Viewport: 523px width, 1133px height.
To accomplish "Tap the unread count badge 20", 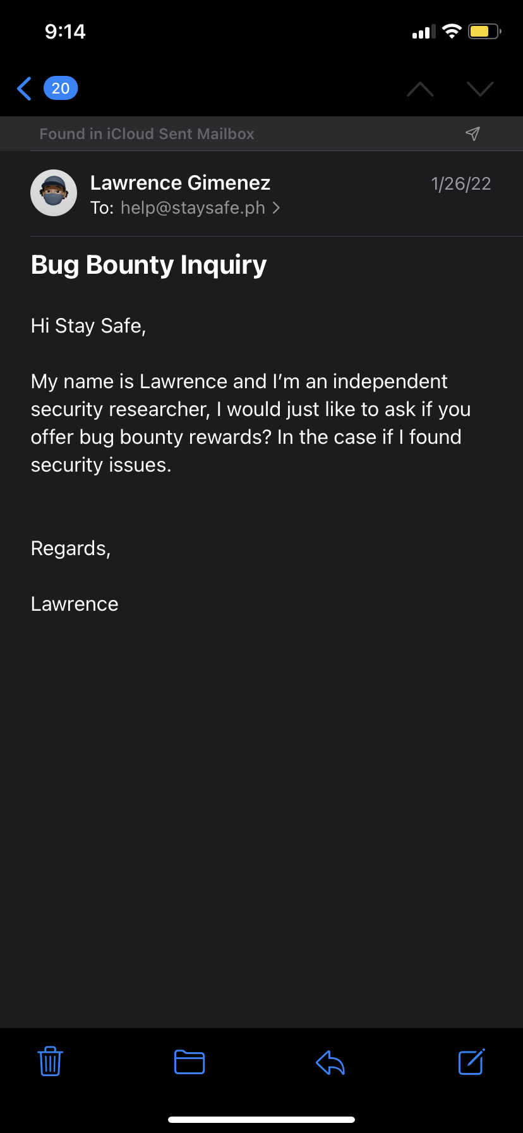I will (x=61, y=89).
